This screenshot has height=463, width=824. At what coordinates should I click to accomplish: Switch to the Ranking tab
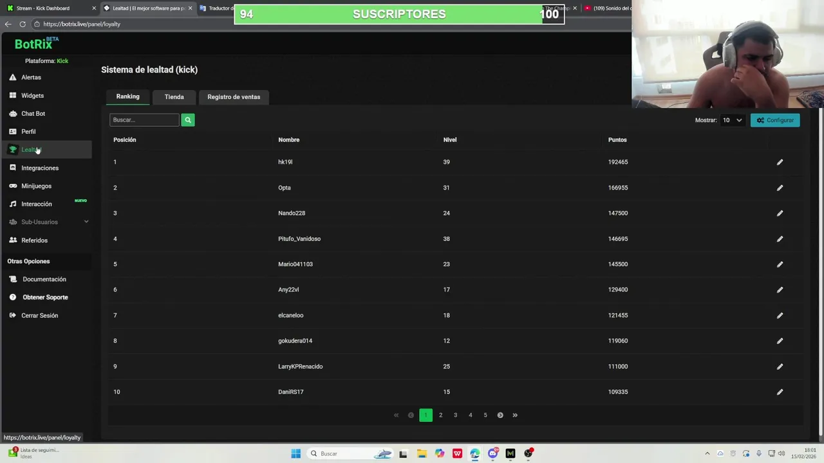coord(127,96)
